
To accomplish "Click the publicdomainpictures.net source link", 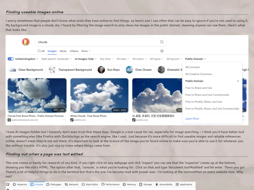I will [24, 120].
